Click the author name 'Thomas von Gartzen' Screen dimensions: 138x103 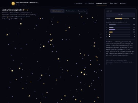[x=22, y=5]
